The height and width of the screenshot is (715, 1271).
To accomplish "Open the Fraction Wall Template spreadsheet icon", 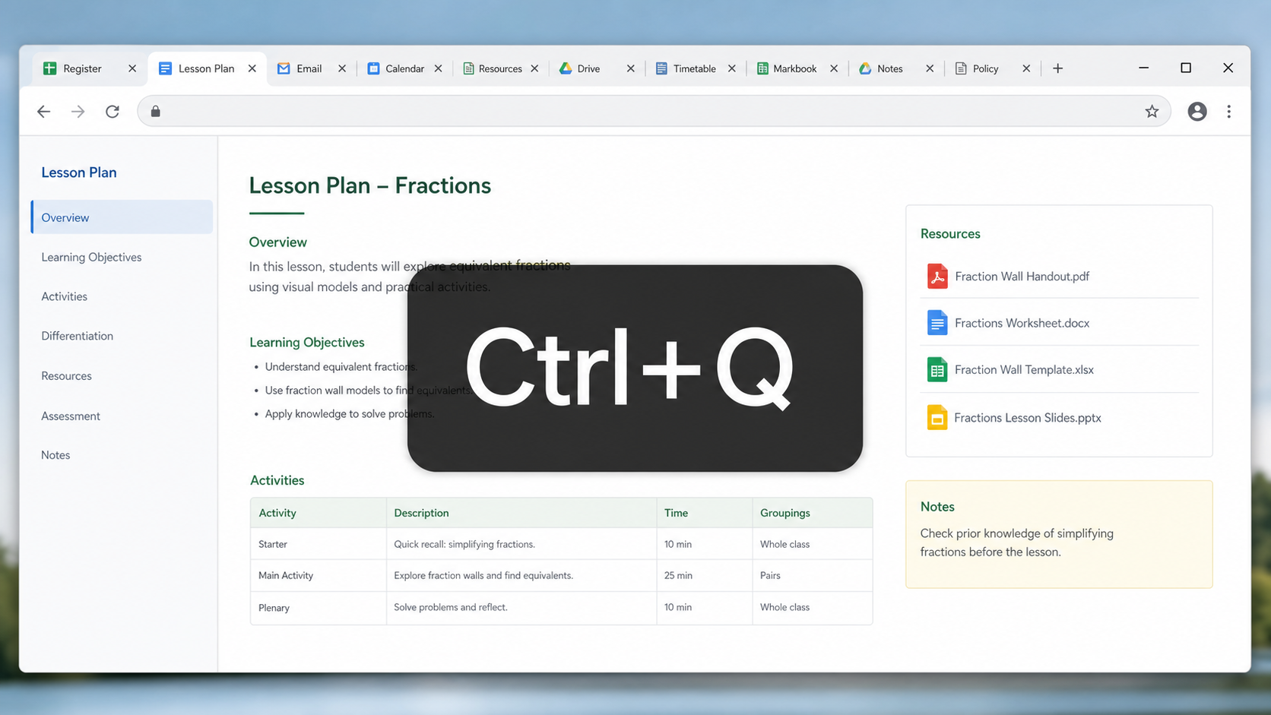I will point(937,370).
